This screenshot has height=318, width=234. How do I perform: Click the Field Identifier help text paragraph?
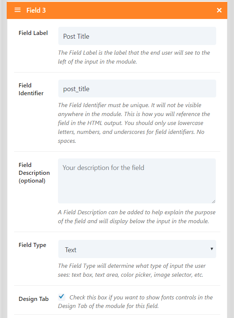point(134,123)
